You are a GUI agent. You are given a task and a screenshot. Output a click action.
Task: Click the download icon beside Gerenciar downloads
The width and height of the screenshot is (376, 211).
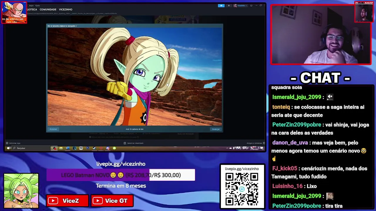point(125,143)
